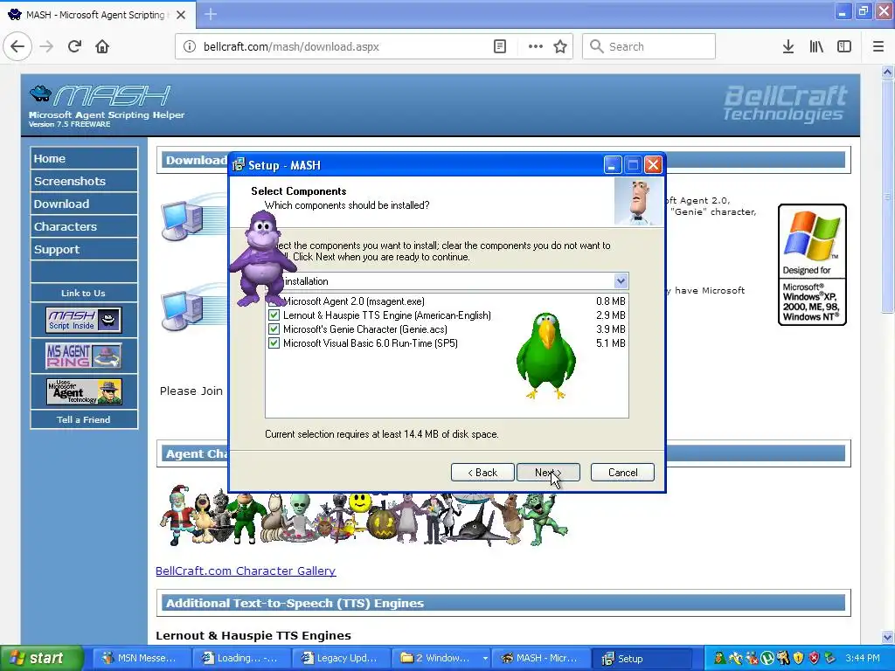The width and height of the screenshot is (895, 671).
Task: Click the Setup wizard butler image
Action: pos(638,202)
